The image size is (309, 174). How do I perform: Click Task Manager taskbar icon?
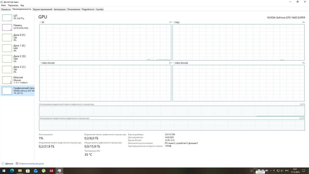(x=59, y=171)
